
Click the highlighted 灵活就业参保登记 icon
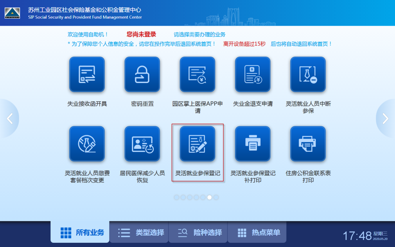click(197, 144)
